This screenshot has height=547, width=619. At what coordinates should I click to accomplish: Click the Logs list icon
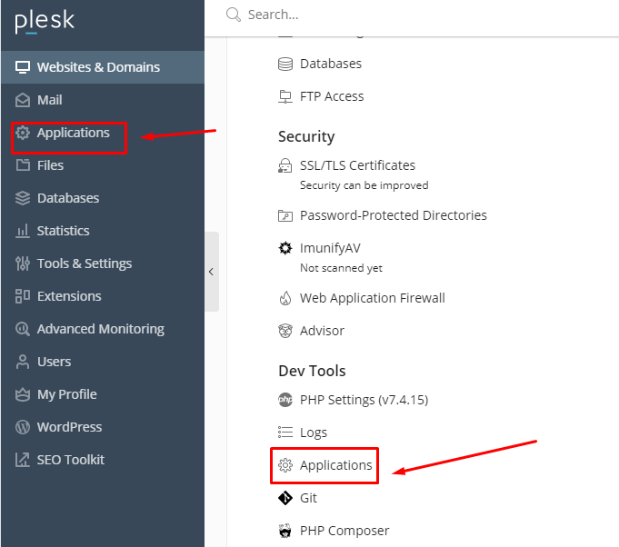coord(285,433)
